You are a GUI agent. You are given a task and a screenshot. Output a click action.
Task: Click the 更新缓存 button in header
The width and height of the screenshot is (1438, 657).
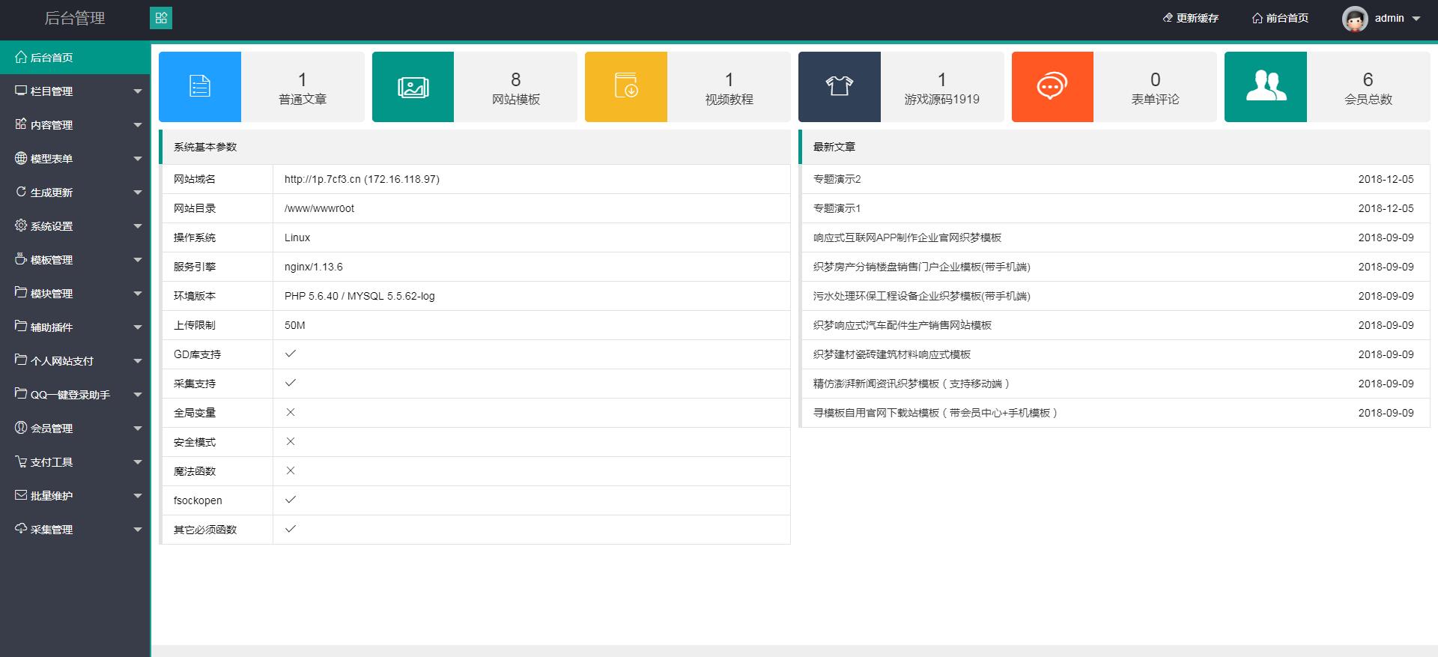tap(1191, 18)
